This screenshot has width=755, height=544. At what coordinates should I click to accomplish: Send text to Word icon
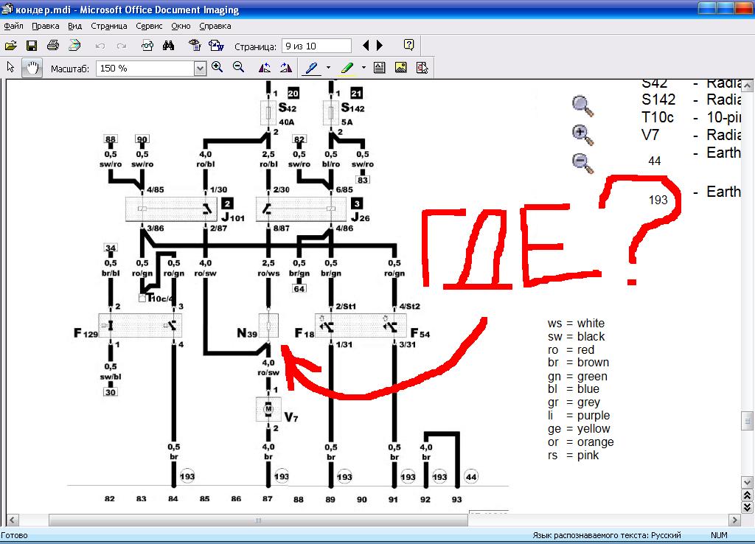click(x=216, y=46)
